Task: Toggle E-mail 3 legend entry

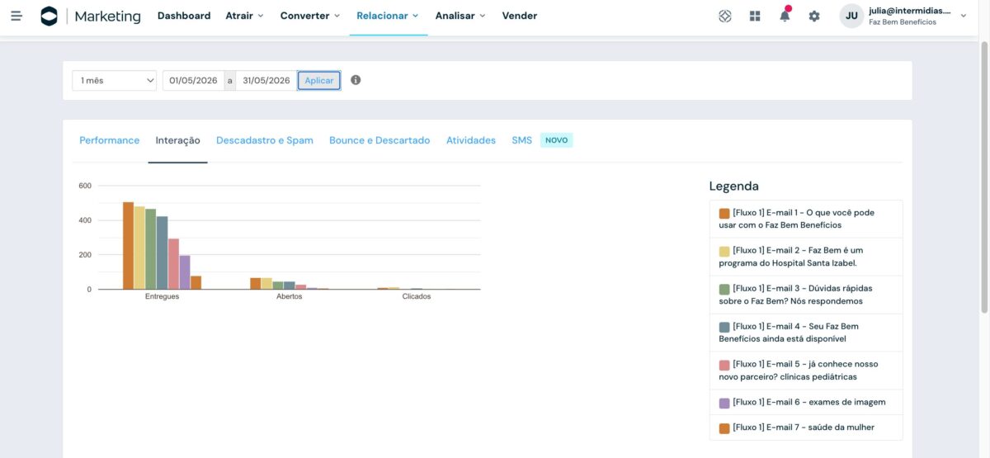Action: 806,295
